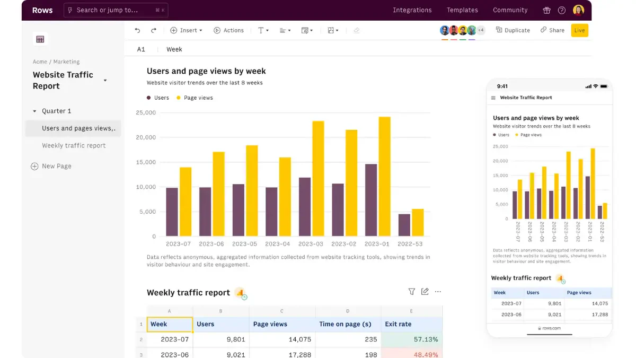Toggle the Live status button

tap(579, 30)
